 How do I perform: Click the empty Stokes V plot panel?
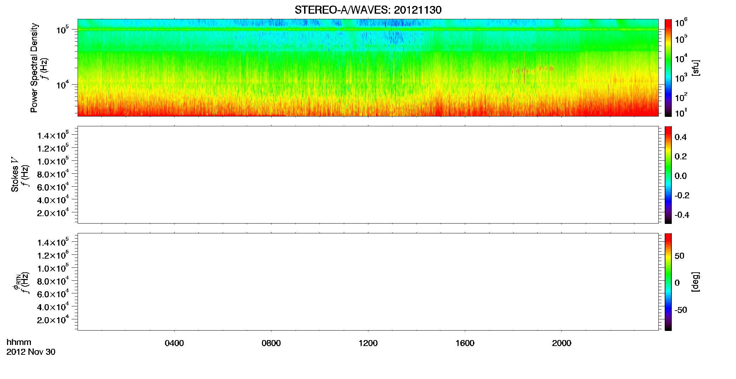368,175
